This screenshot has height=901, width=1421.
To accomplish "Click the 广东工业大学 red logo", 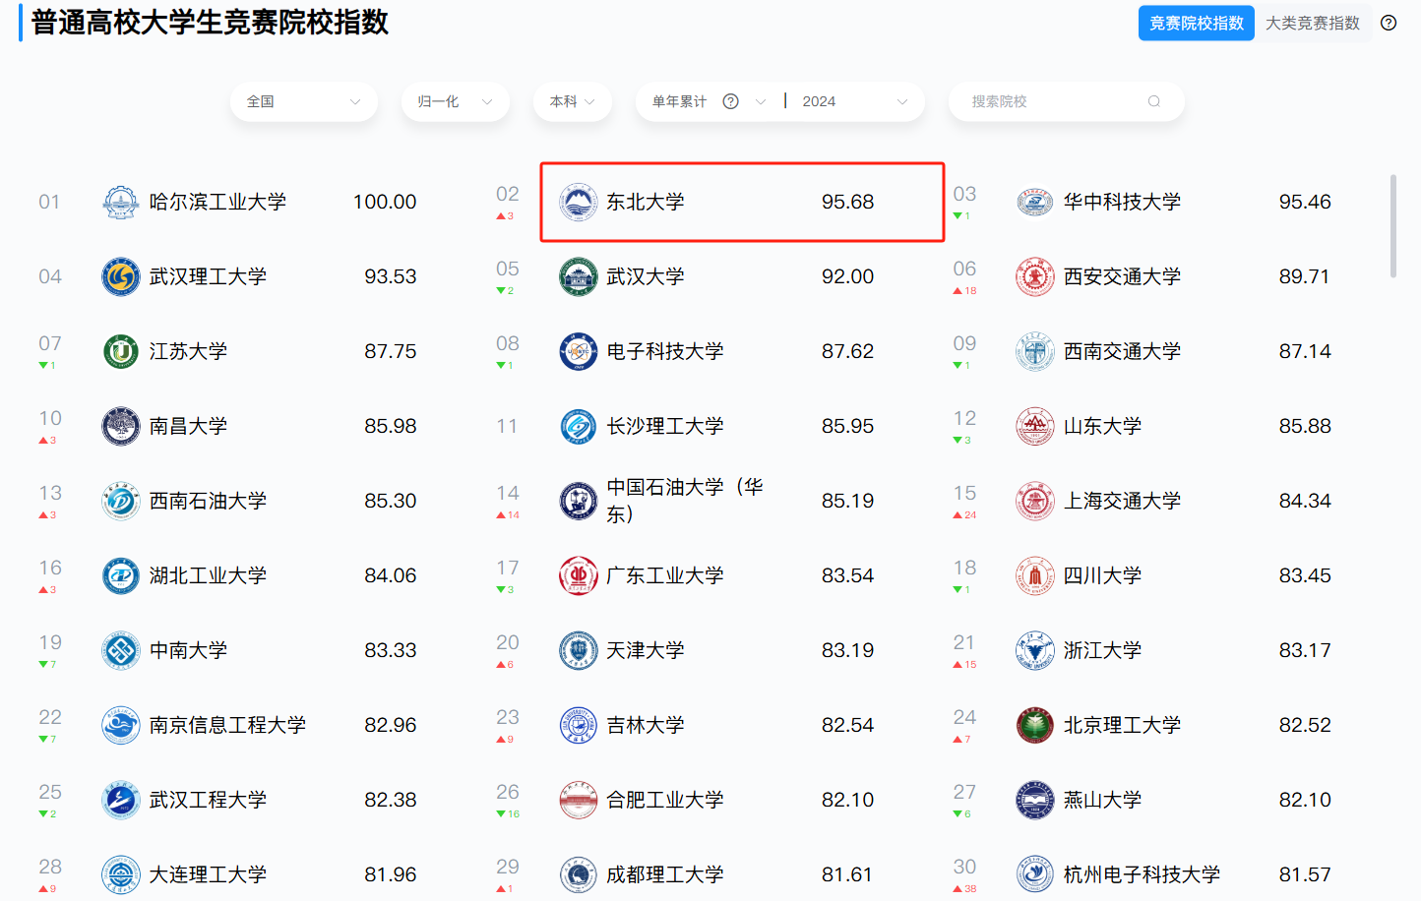I will pyautogui.click(x=579, y=575).
